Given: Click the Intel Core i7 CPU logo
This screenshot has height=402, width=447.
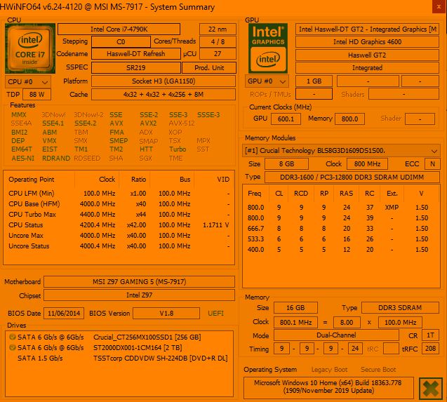Looking at the screenshot, I should point(30,48).
